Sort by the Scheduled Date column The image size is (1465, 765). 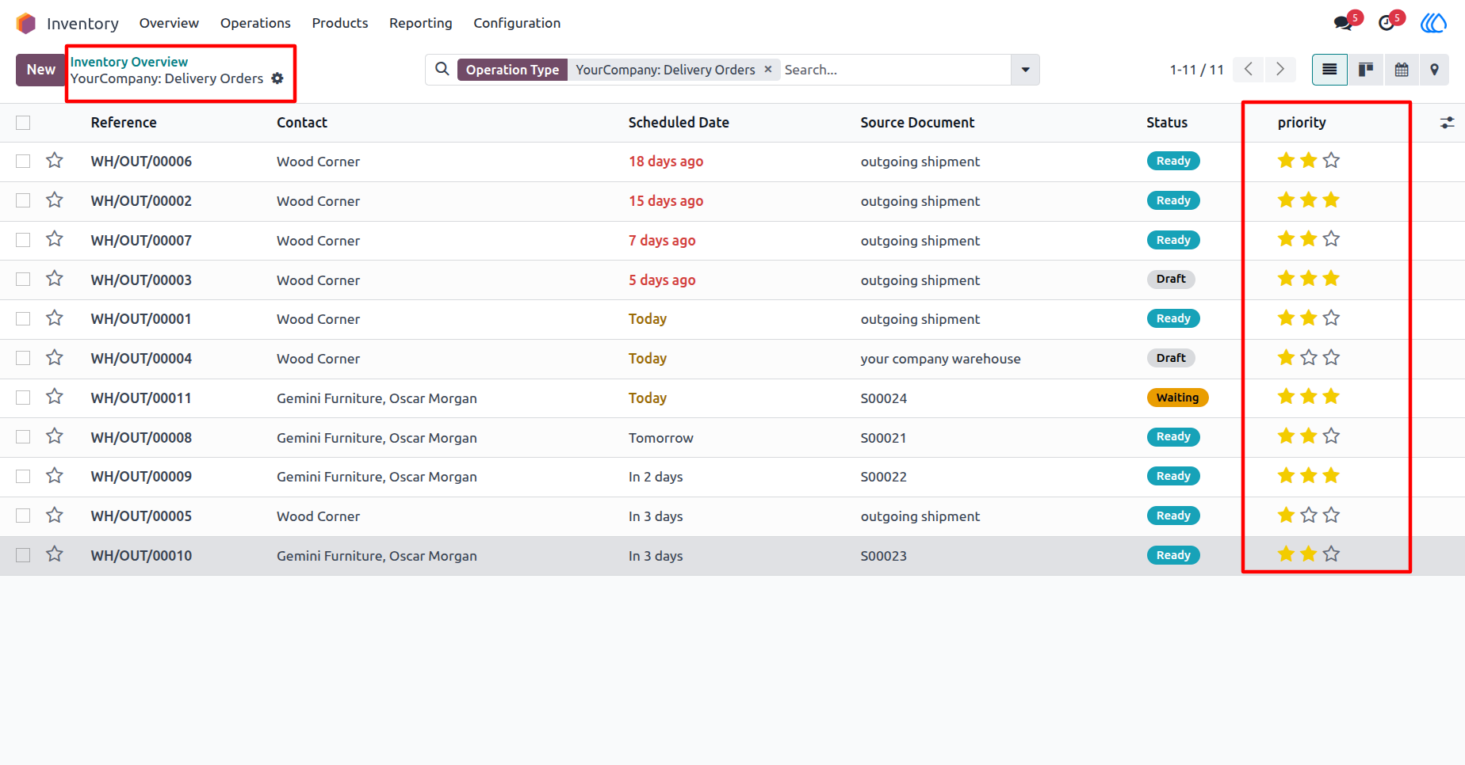(x=679, y=123)
